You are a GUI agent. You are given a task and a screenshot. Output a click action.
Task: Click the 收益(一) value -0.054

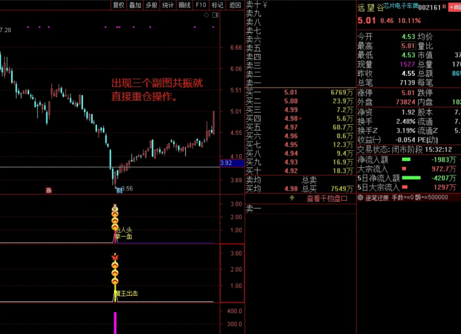point(405,140)
